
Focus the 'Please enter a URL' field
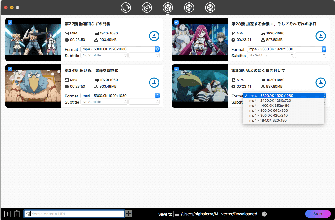click(74, 214)
